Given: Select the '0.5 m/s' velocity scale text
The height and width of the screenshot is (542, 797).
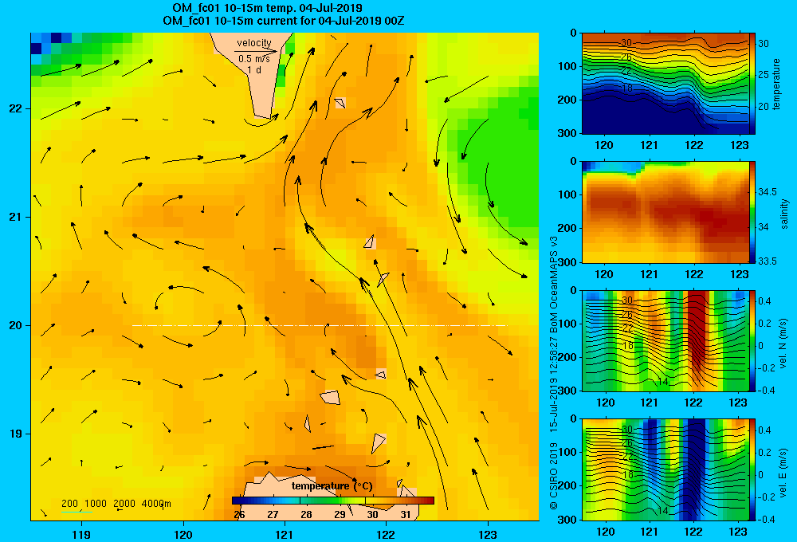Looking at the screenshot, I should 254,59.
